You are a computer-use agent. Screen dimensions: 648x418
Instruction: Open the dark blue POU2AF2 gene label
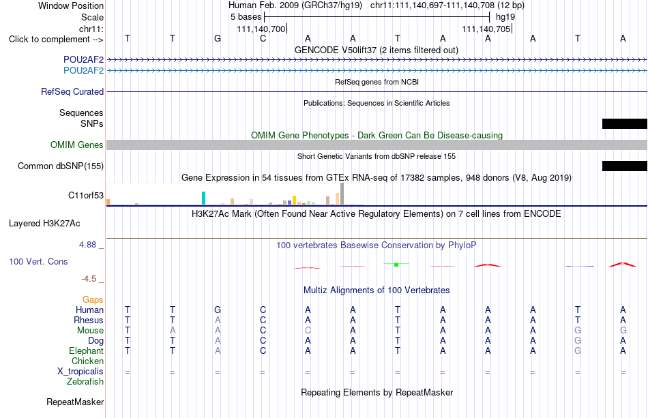[83, 60]
